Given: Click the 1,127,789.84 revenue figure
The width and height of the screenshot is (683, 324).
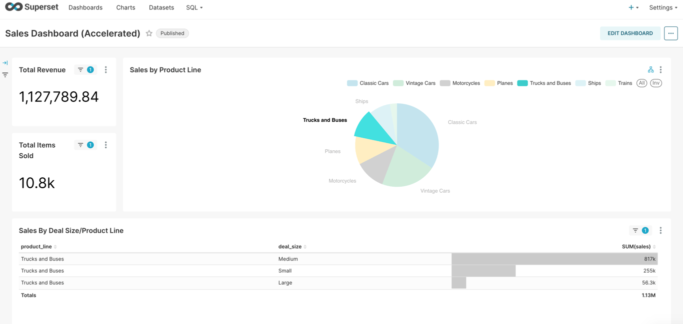Looking at the screenshot, I should 59,97.
